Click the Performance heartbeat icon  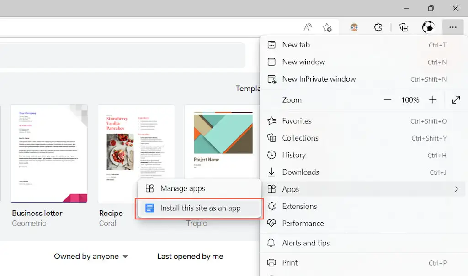pyautogui.click(x=271, y=223)
